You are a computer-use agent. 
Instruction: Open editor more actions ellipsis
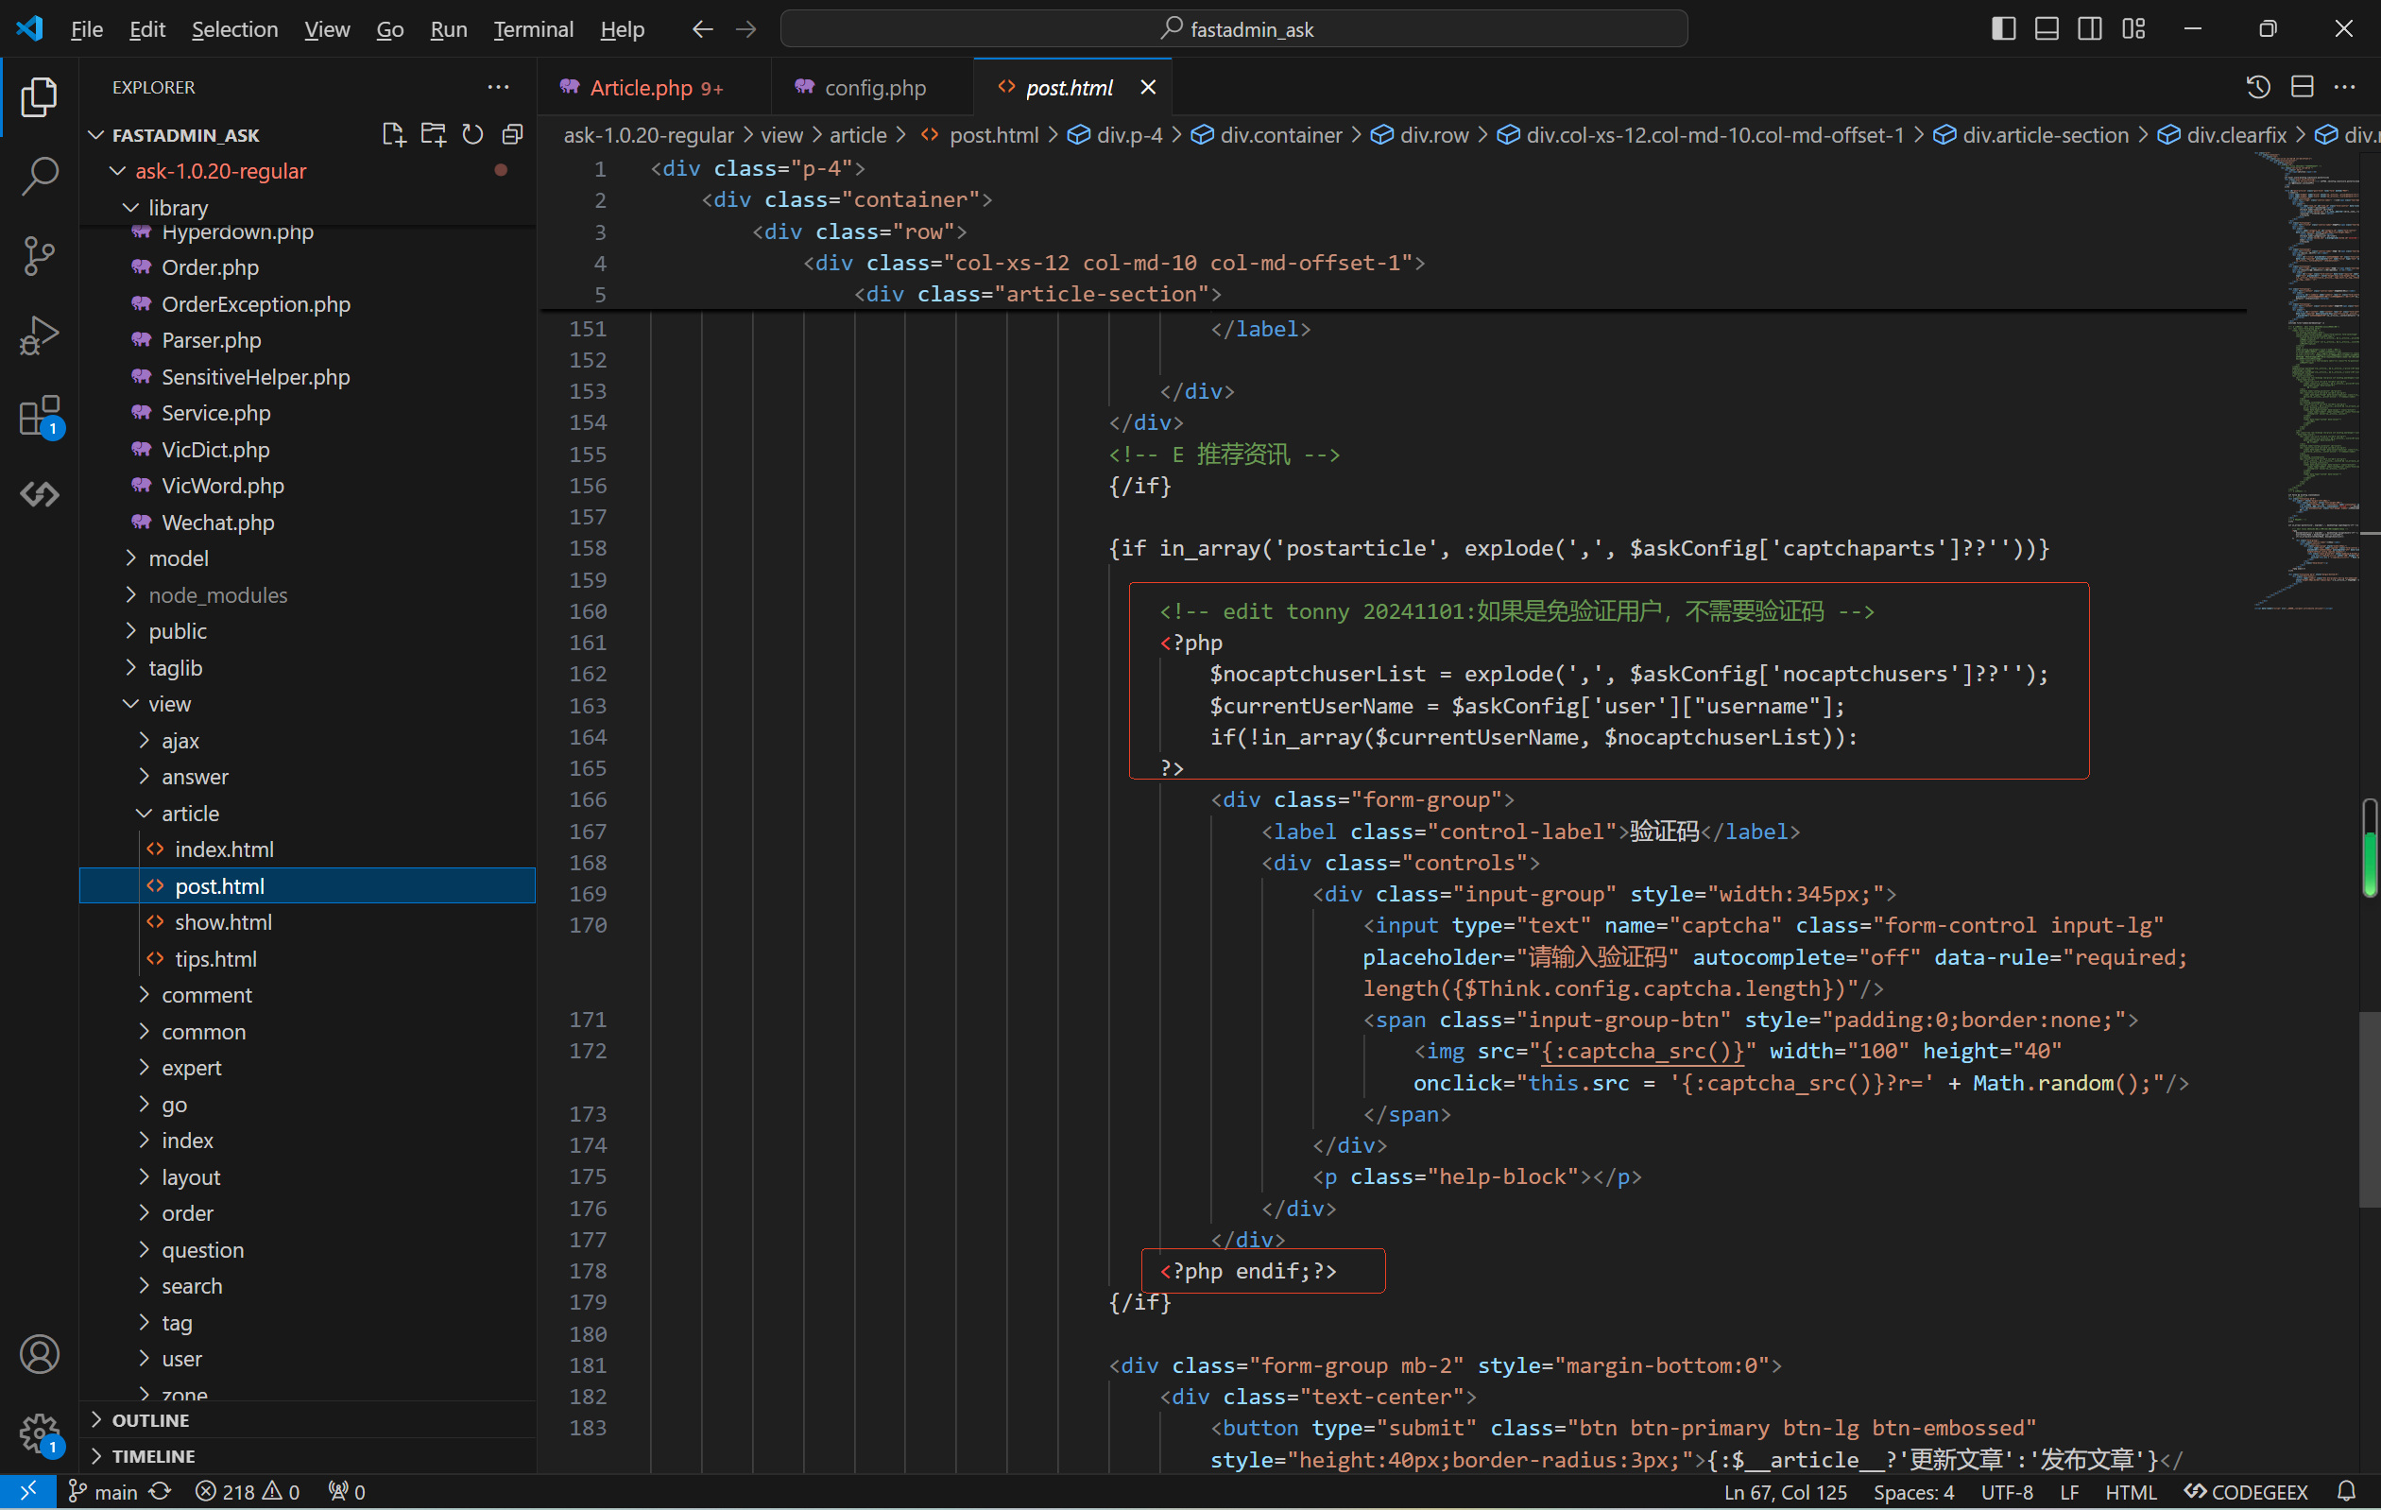click(2344, 87)
